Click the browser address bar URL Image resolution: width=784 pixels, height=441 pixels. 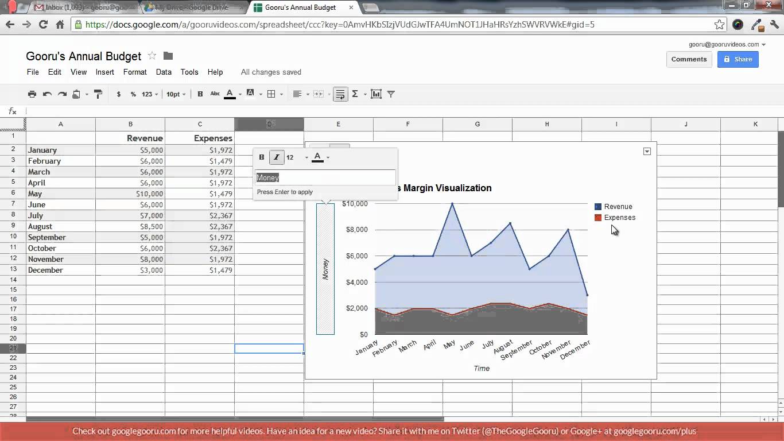[340, 25]
